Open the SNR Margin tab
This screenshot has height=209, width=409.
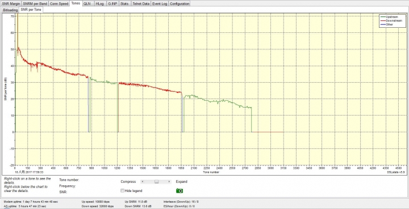coord(11,3)
